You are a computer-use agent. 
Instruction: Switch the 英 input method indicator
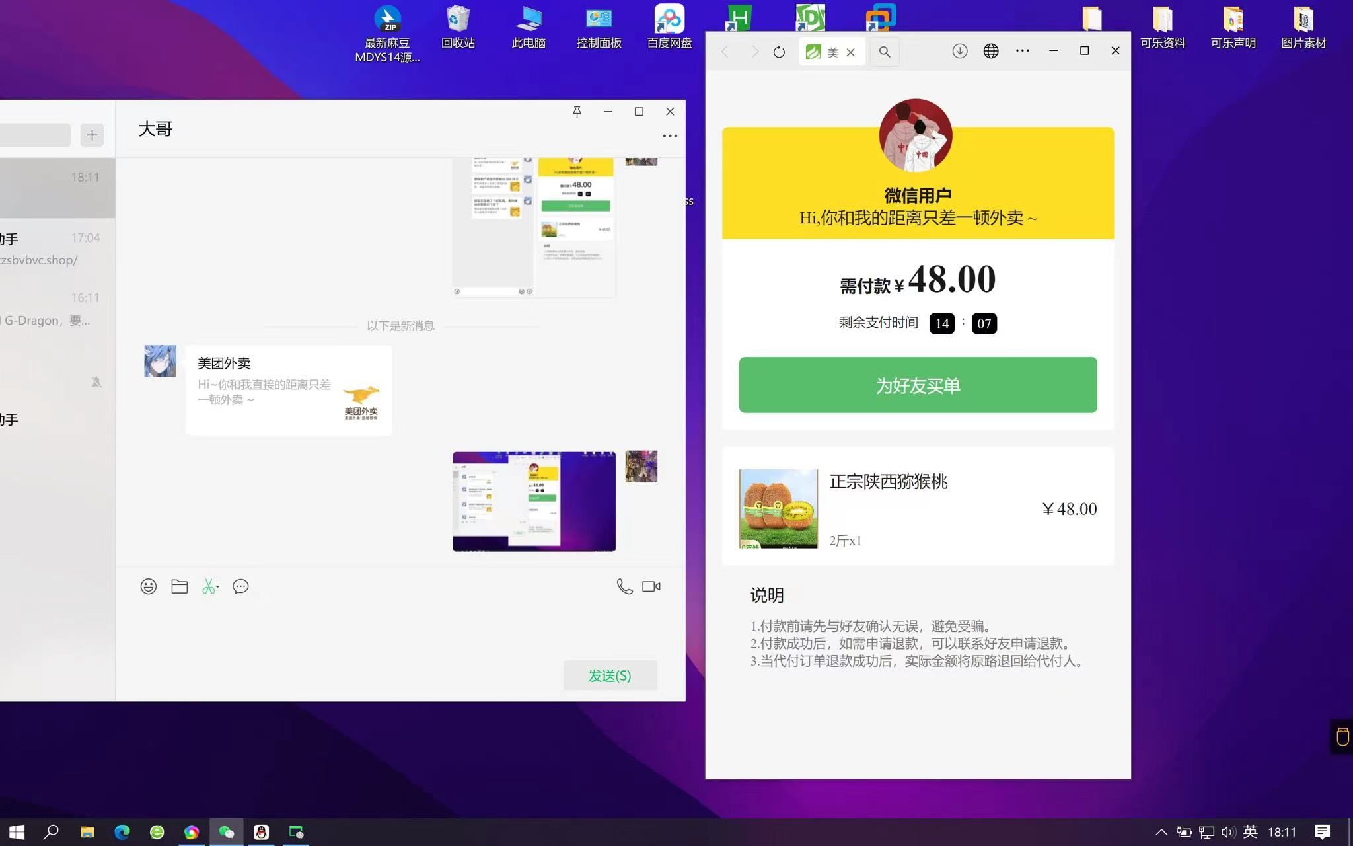[1250, 832]
